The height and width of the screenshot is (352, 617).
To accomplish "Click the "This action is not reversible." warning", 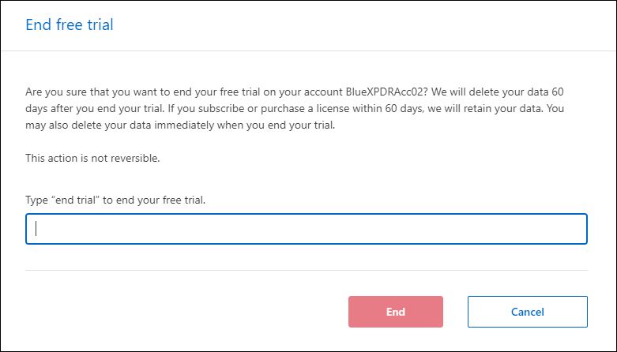I will pos(93,158).
